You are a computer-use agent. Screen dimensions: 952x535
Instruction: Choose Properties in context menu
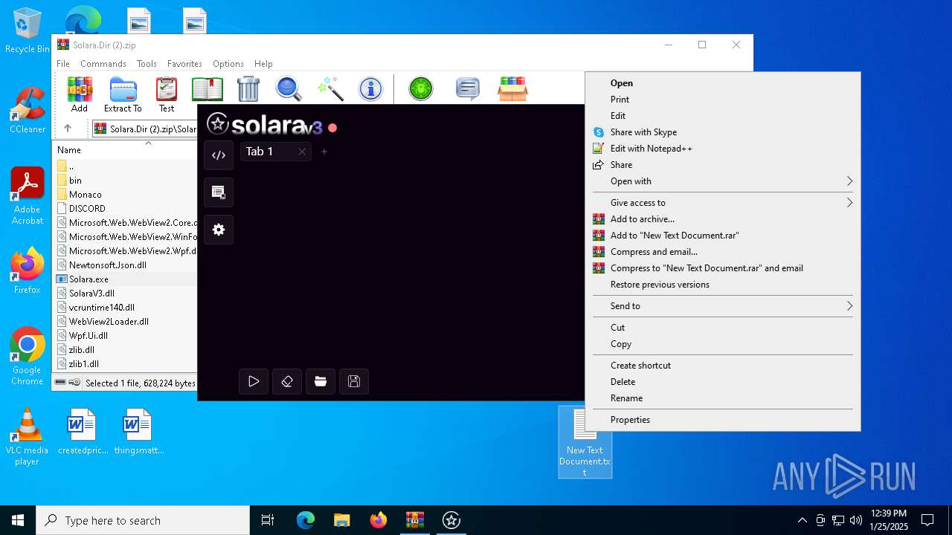(x=723, y=420)
